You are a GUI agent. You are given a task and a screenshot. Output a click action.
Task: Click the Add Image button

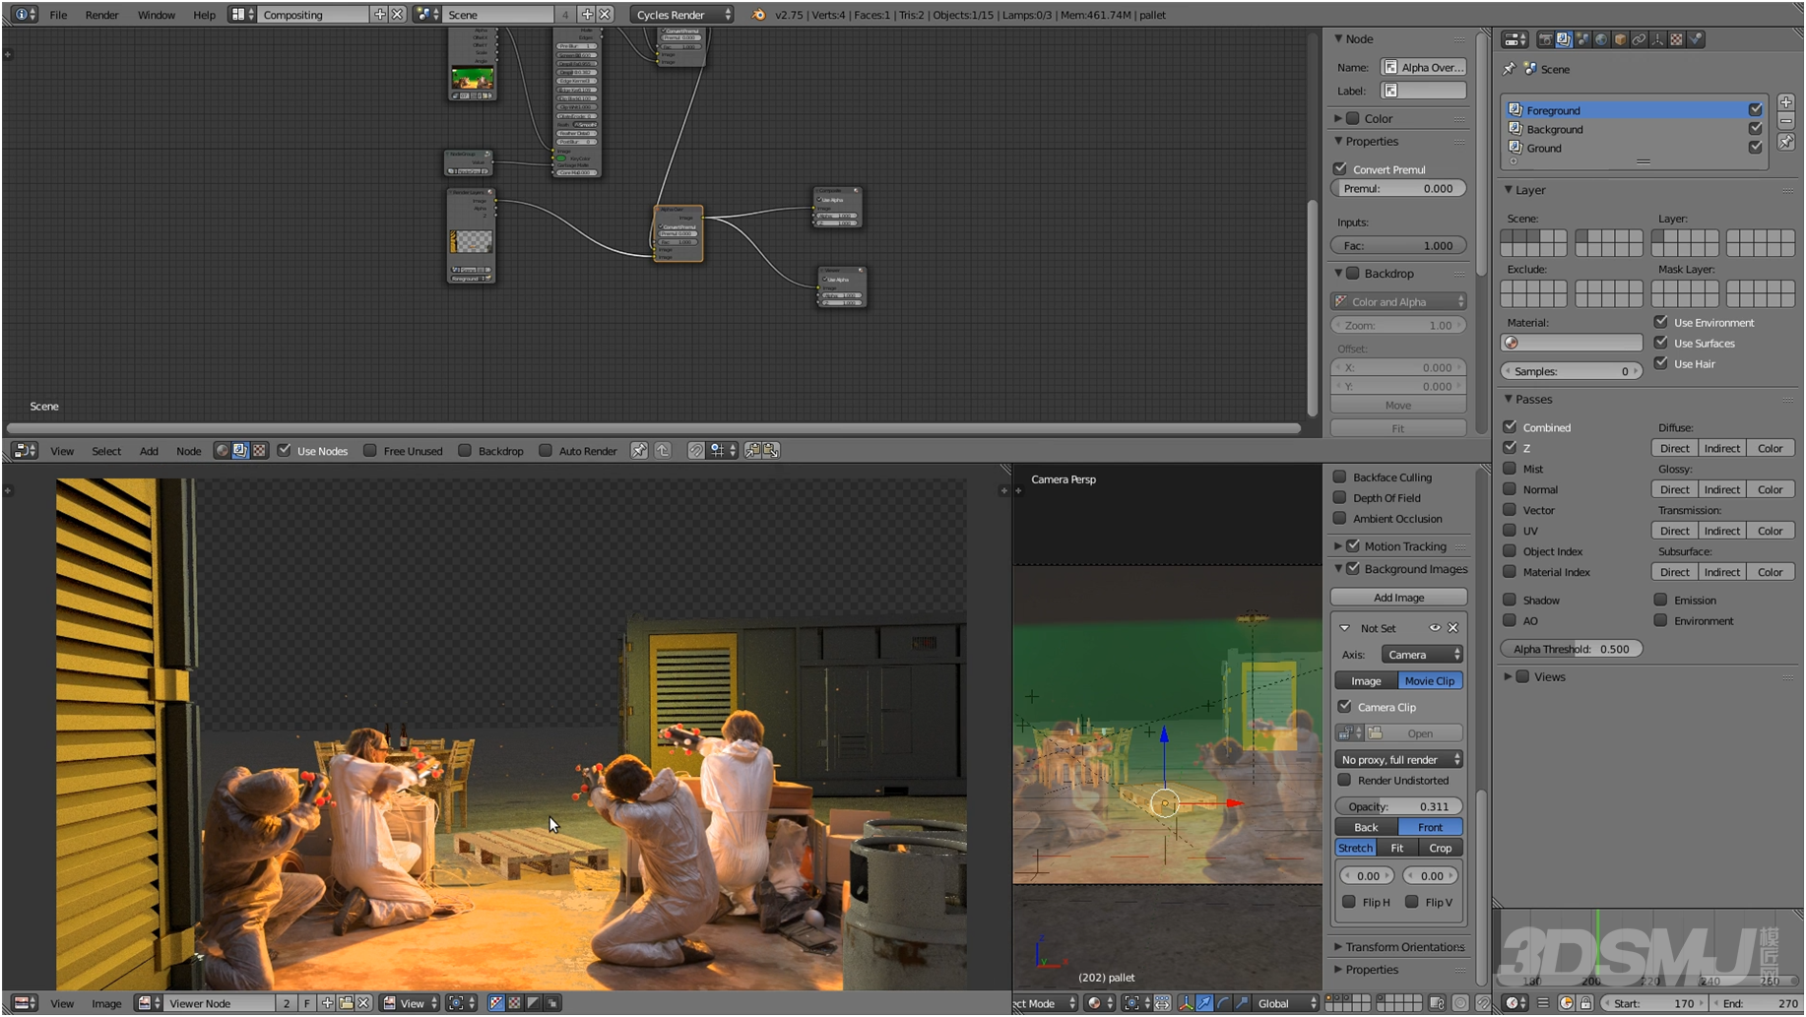[1398, 598]
